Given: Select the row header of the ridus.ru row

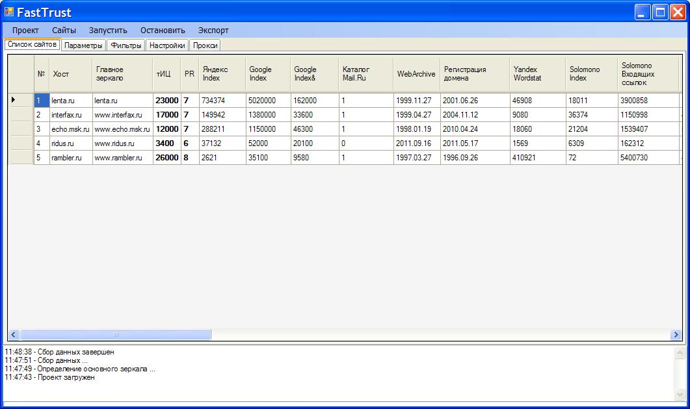Looking at the screenshot, I should [x=21, y=143].
